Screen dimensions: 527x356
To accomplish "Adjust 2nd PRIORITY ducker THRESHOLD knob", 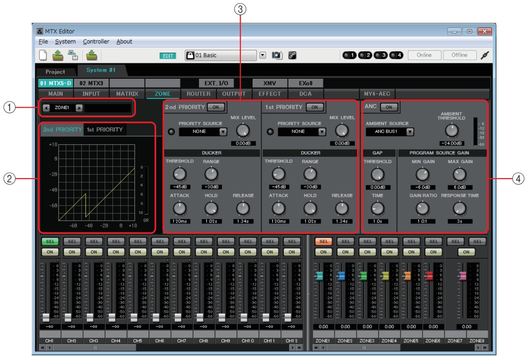I will (x=179, y=175).
